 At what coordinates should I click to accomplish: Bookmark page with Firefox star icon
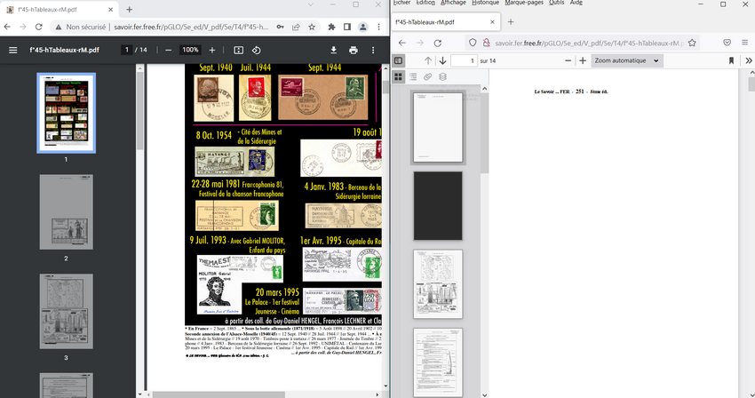(x=692, y=43)
